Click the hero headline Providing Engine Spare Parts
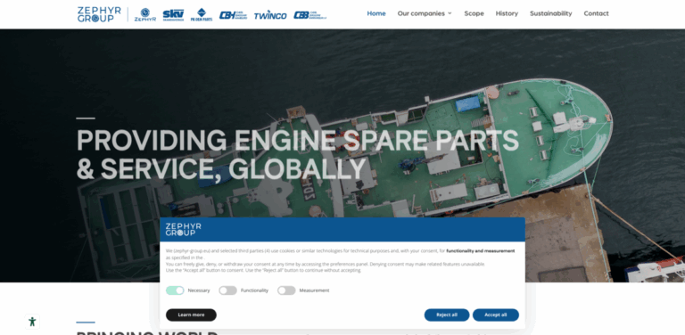The image size is (685, 335). click(297, 155)
